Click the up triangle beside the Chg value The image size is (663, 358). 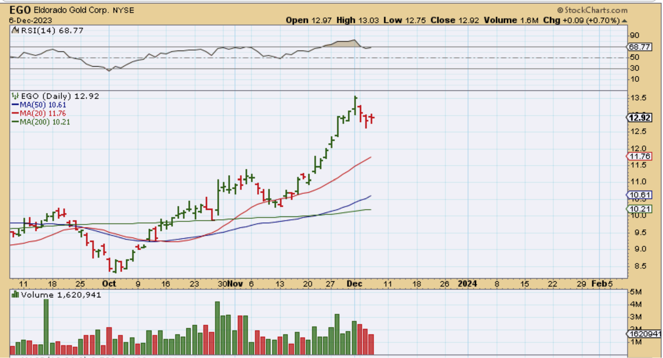click(624, 21)
